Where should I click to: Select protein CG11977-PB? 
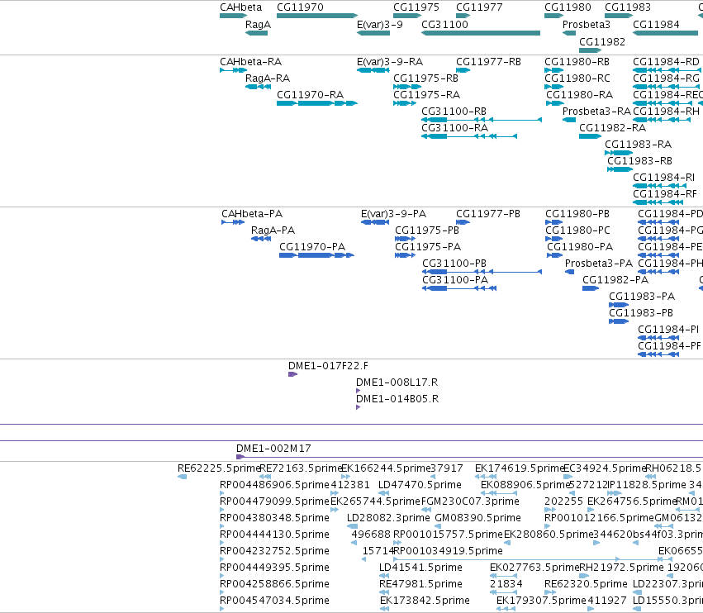click(488, 214)
